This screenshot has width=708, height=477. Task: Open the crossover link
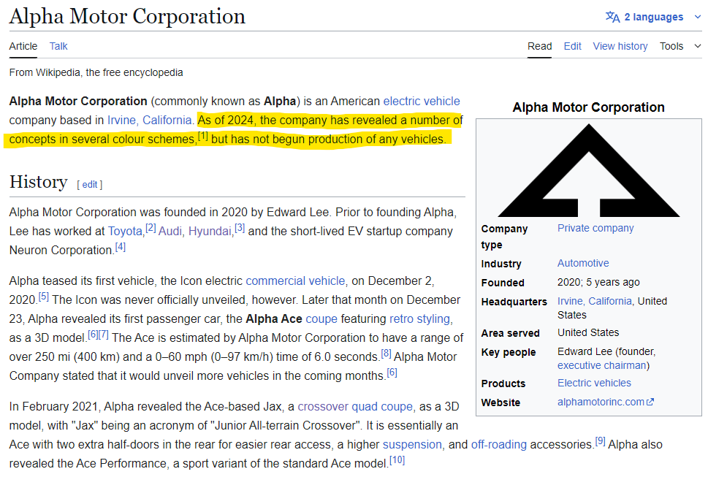(x=323, y=407)
